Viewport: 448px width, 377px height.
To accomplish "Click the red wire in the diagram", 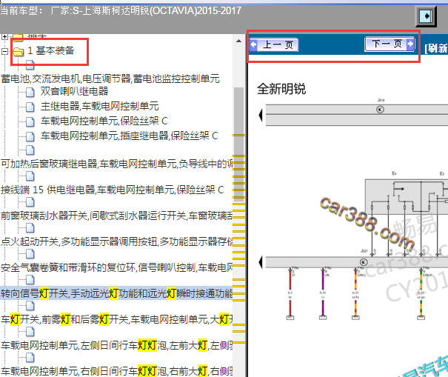I will click(290, 292).
